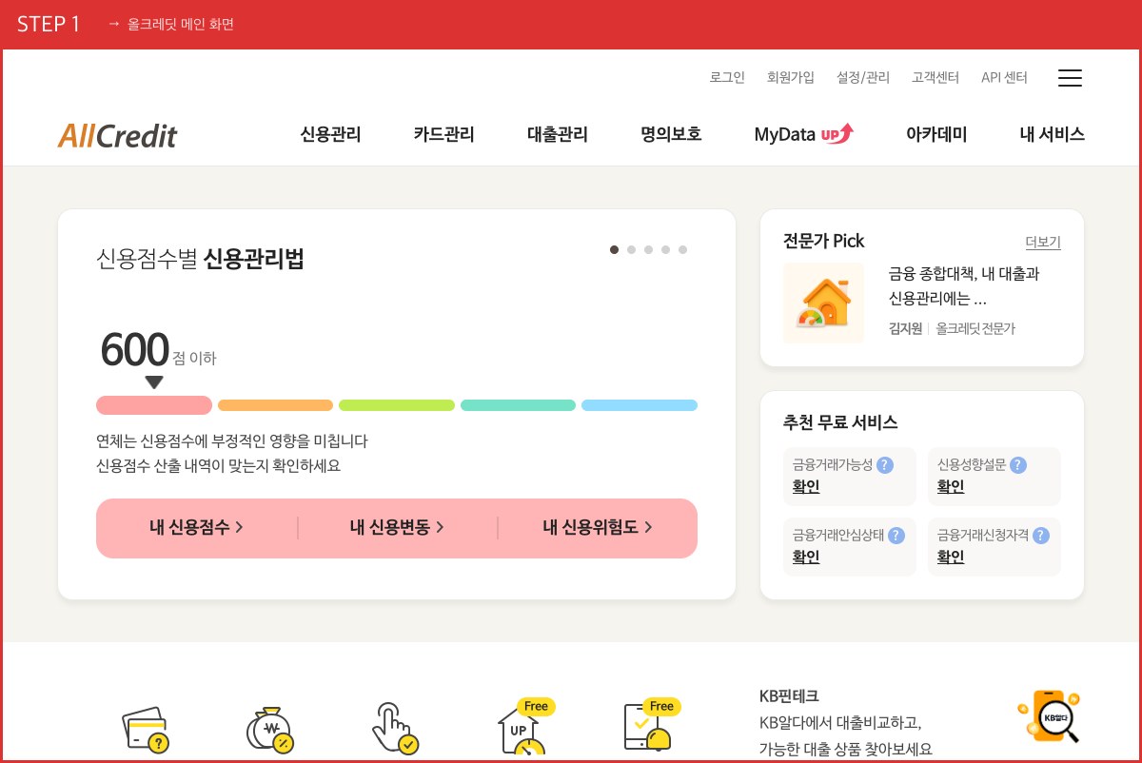Click the KB알다 magnifier phone icon

[1049, 718]
